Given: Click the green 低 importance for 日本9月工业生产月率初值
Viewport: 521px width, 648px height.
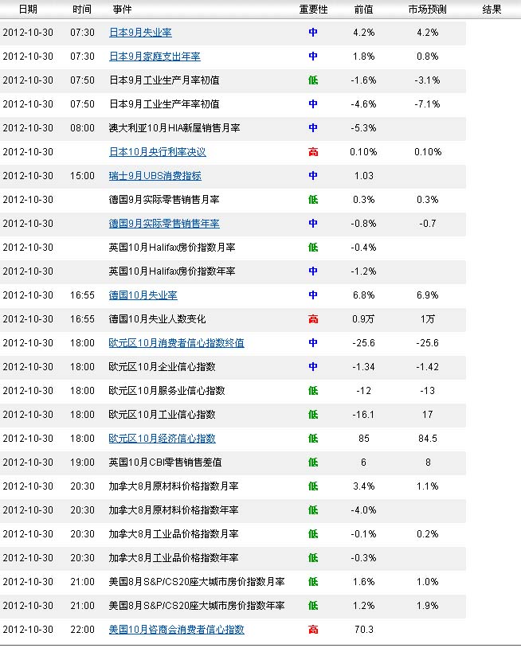Looking at the screenshot, I should pyautogui.click(x=313, y=80).
